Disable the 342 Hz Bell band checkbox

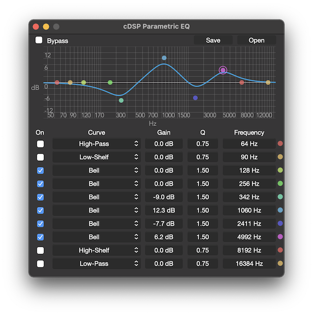point(40,197)
